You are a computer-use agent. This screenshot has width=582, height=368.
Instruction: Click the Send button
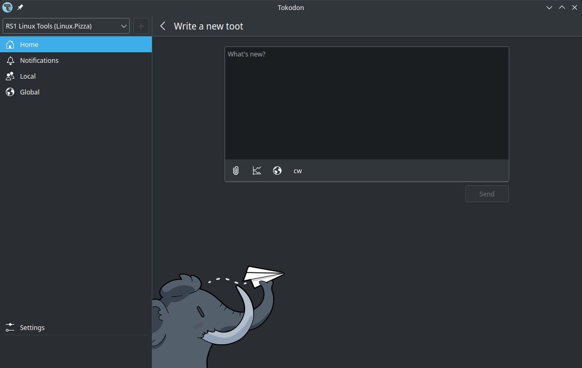point(487,194)
